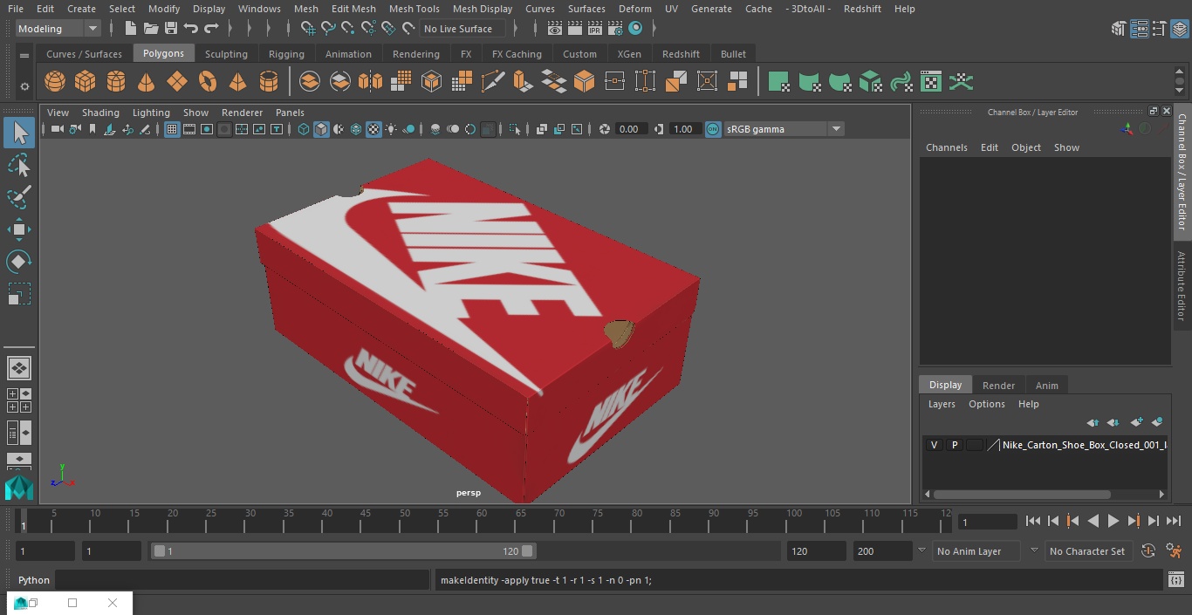Toggle snap to points magnet icon
The height and width of the screenshot is (615, 1192).
click(x=348, y=29)
